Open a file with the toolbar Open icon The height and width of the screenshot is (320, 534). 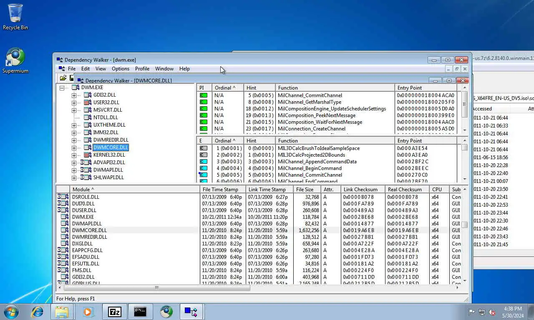(x=63, y=78)
